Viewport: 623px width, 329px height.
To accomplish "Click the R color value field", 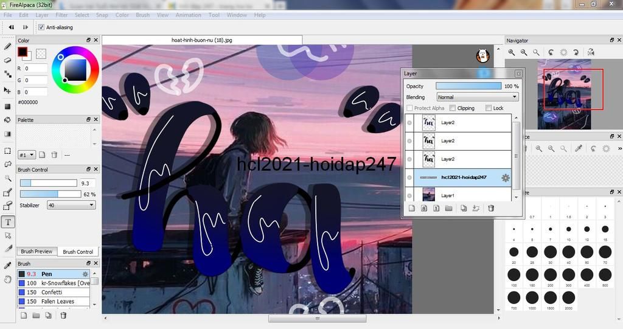I will tap(35, 69).
